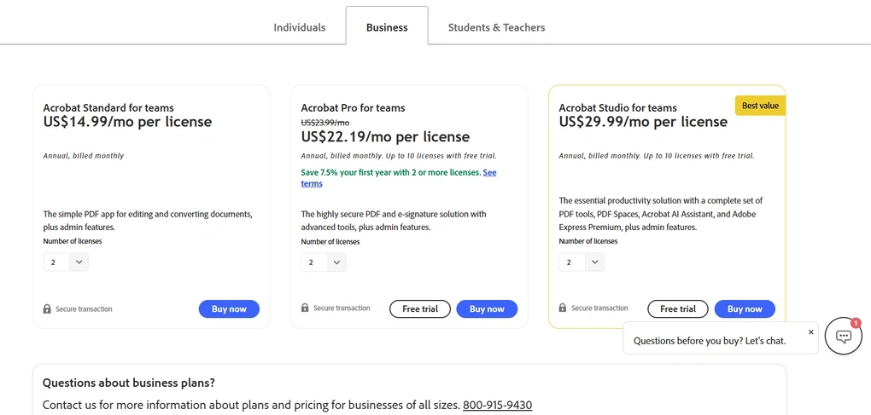Select the Business tab
Viewport: 871px width, 415px height.
click(387, 27)
